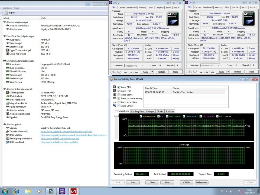Uncheck the Stress FPU checkbox
This screenshot has height=195, width=260.
[119, 91]
